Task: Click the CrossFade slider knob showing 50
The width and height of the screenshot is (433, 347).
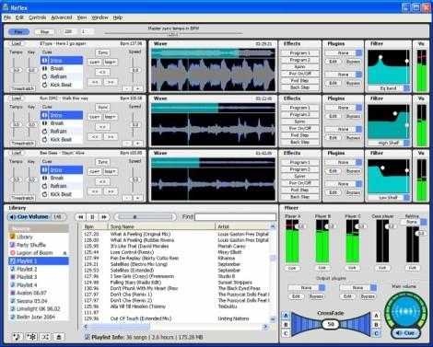Action: [331, 324]
